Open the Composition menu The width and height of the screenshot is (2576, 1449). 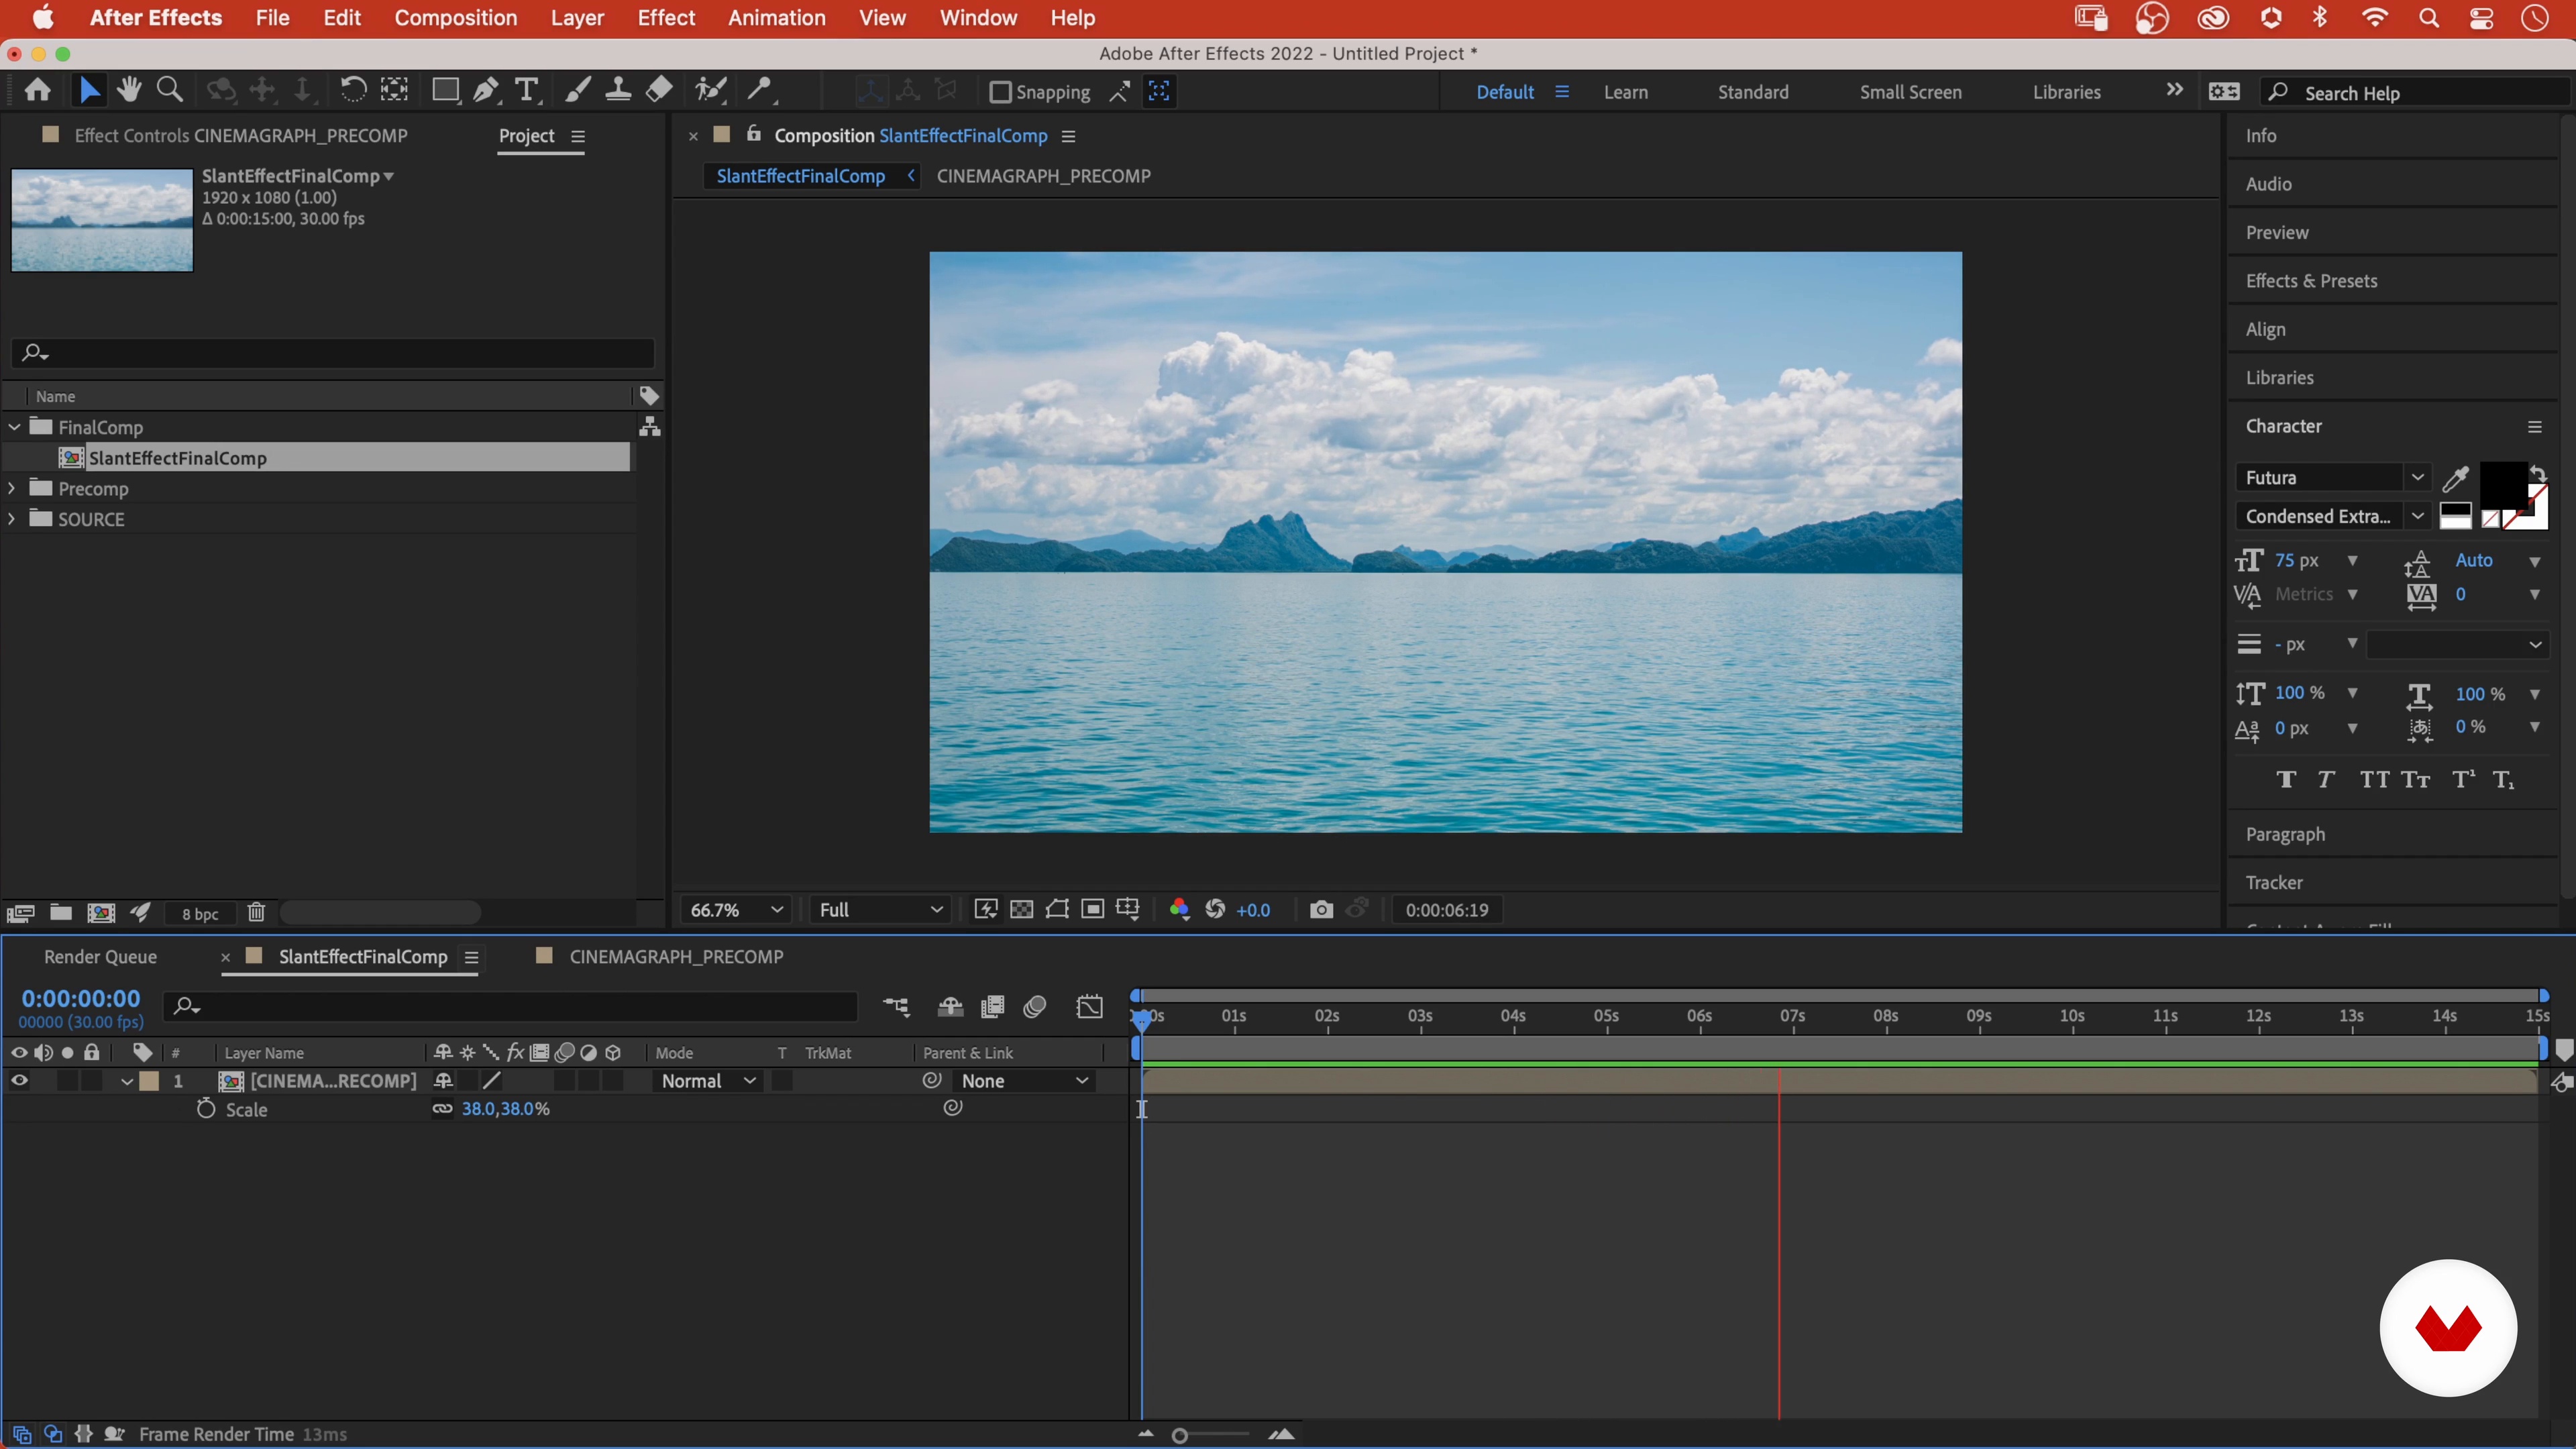456,18
